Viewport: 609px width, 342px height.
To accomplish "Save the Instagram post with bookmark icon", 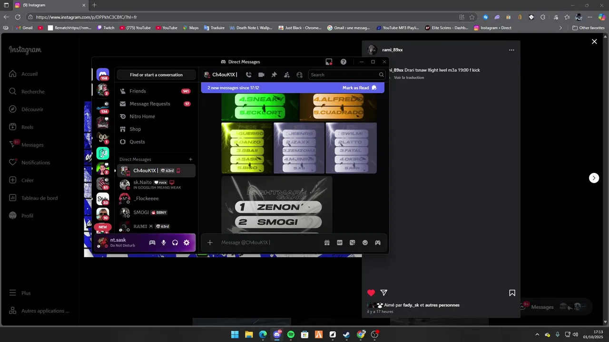I will click(512, 293).
